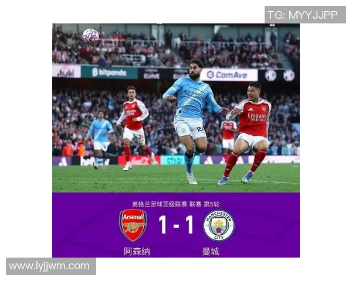Screen dimensions: 352x281
Task: Click the league round title 第5轮
Action: [x=211, y=204]
